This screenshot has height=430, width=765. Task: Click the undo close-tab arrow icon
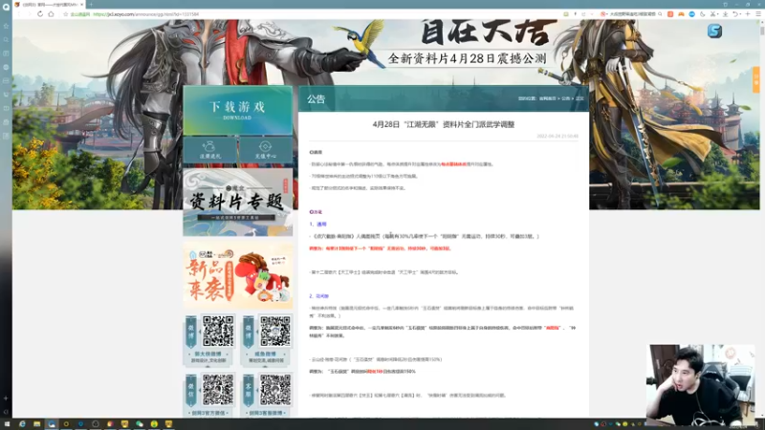click(x=736, y=14)
